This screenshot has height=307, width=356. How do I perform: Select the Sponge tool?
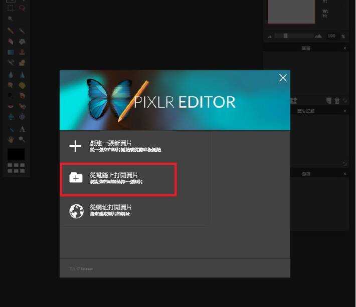coord(22,85)
